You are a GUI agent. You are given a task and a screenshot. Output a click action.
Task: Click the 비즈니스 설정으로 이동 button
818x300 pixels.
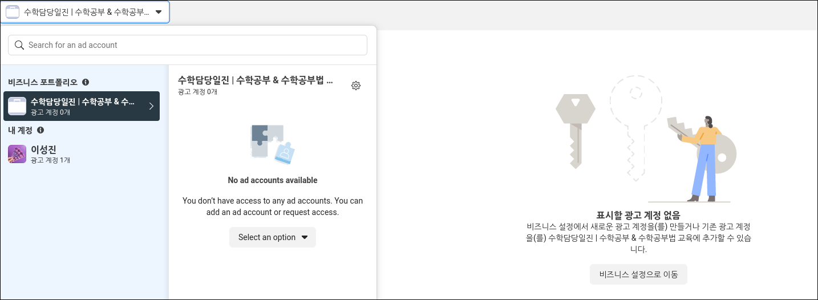click(638, 274)
